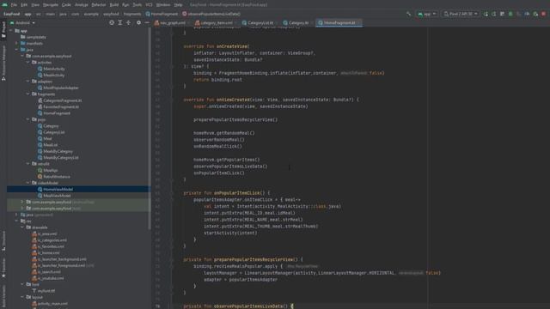This screenshot has height=309, width=550.
Task: Click the Select Opened File target icon
Action: click(112, 23)
